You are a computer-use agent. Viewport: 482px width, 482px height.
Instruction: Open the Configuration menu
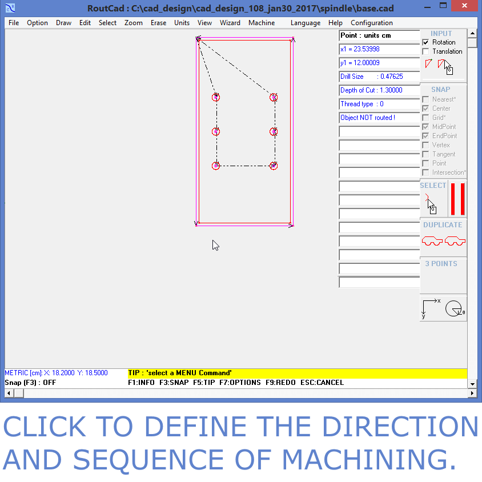point(372,23)
